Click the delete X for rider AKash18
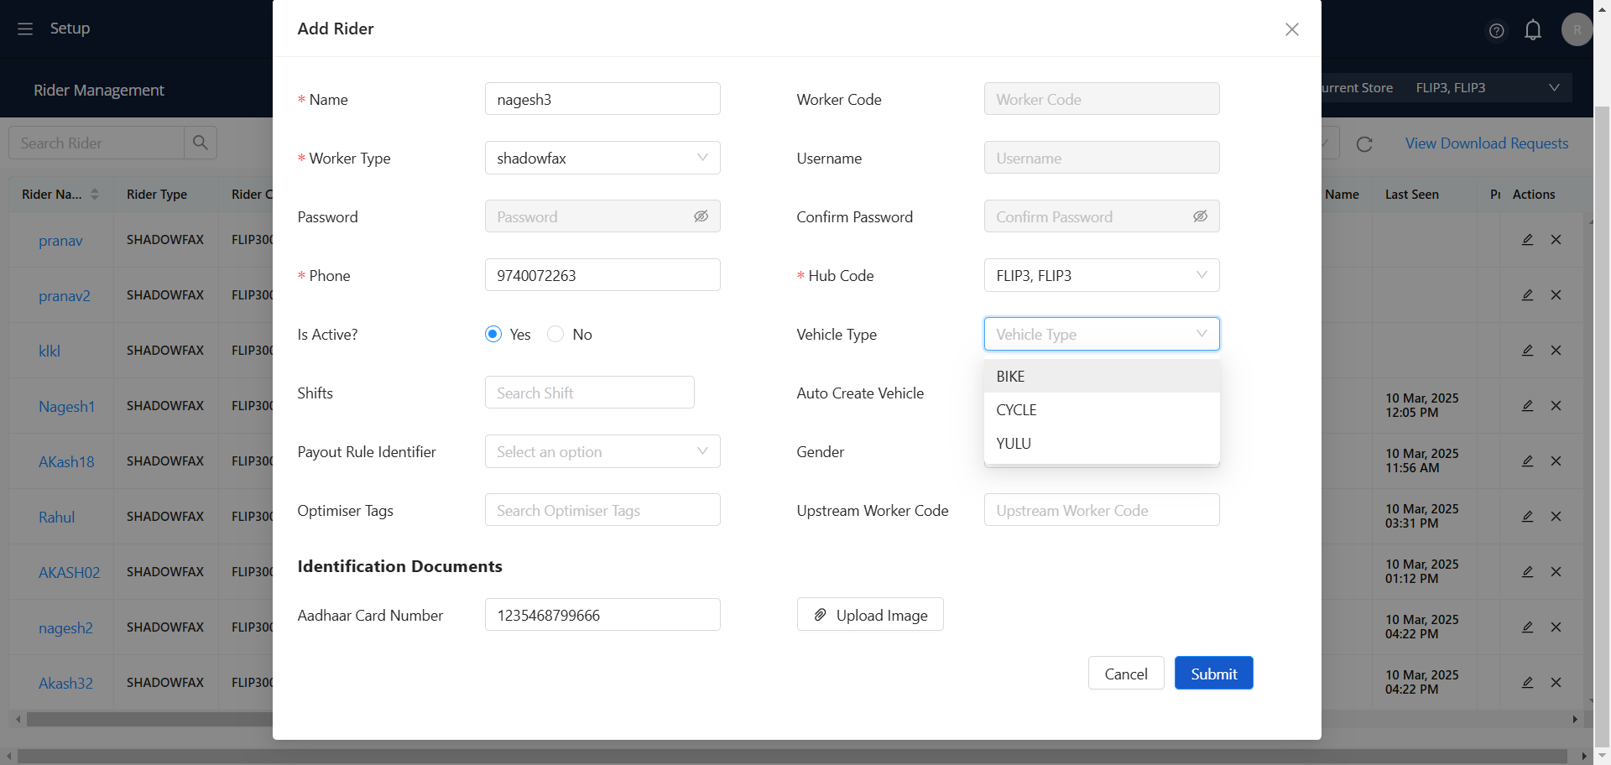This screenshot has width=1611, height=765. click(x=1556, y=461)
